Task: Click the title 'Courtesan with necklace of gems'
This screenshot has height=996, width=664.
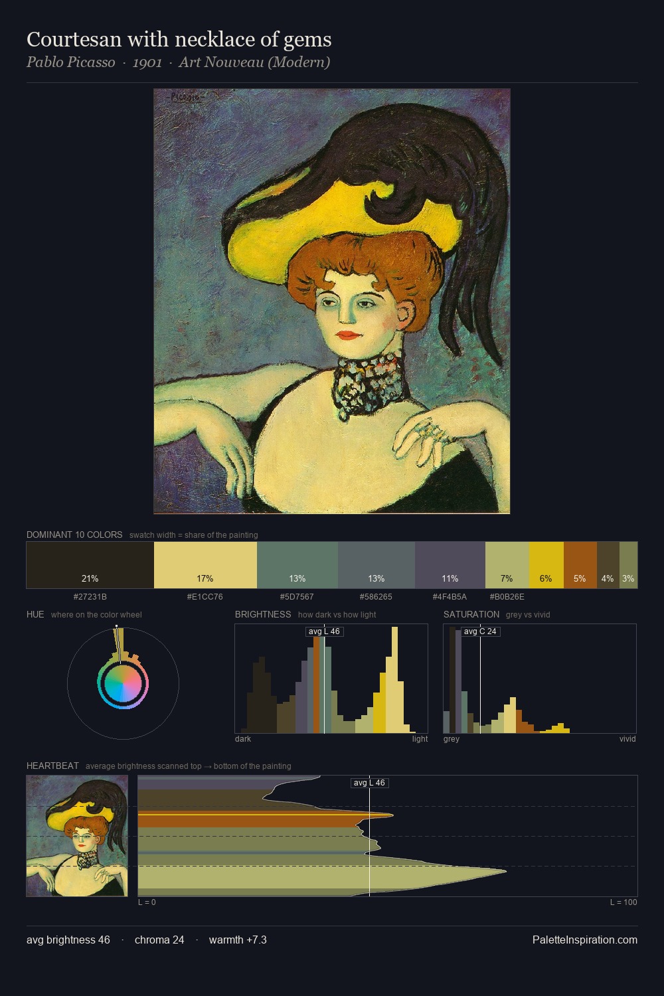Action: [x=179, y=40]
